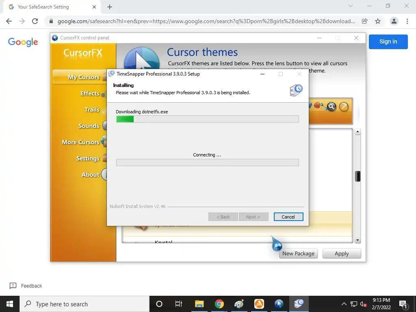Click the Downloading dotnetfx.exe progress bar
The image size is (416, 312).
click(208, 119)
